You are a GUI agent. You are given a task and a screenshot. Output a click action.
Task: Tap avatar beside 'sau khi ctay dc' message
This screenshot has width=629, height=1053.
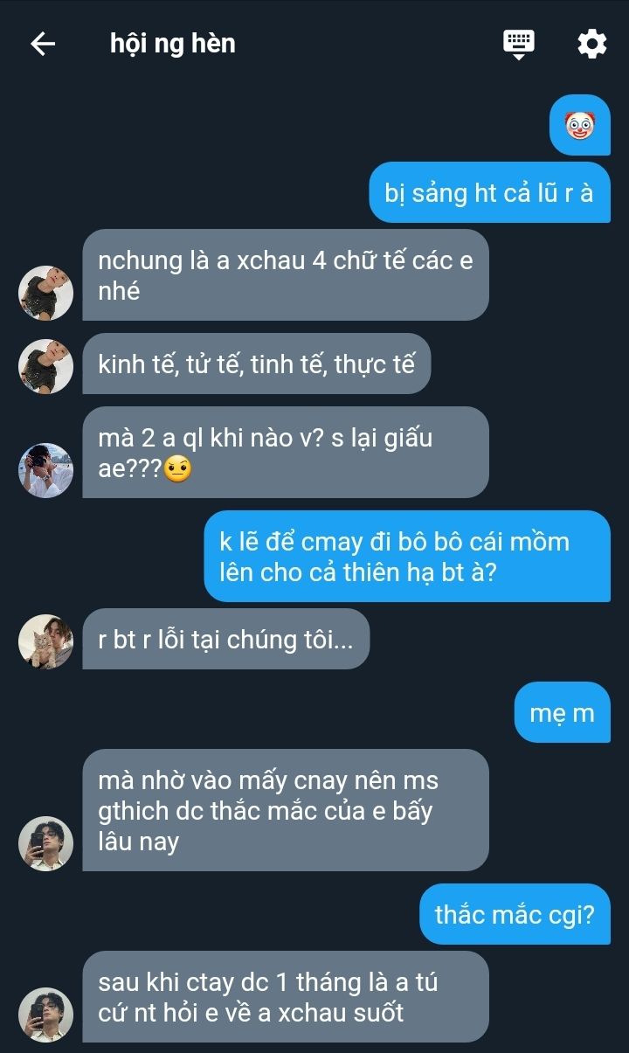tap(45, 1015)
